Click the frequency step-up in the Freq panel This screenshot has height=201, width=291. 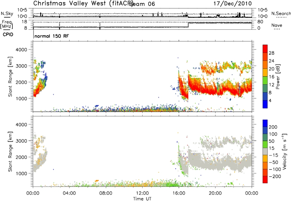pyautogui.click(x=188, y=25)
